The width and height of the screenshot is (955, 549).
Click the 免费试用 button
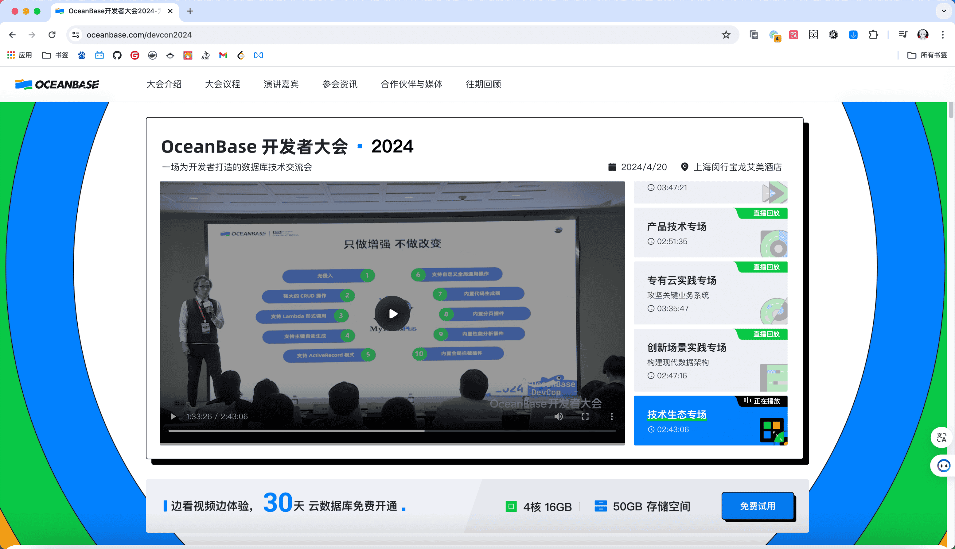[757, 506]
